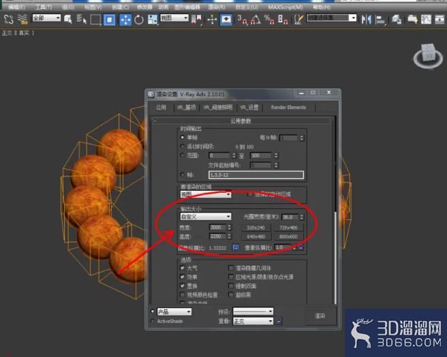Toggle the Spinner Snap button
447x357 pixels.
pos(283,19)
